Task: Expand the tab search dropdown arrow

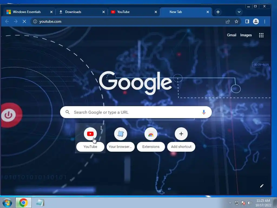Action: (x=239, y=12)
